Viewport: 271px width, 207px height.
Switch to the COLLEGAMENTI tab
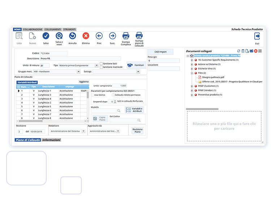(x=53, y=30)
